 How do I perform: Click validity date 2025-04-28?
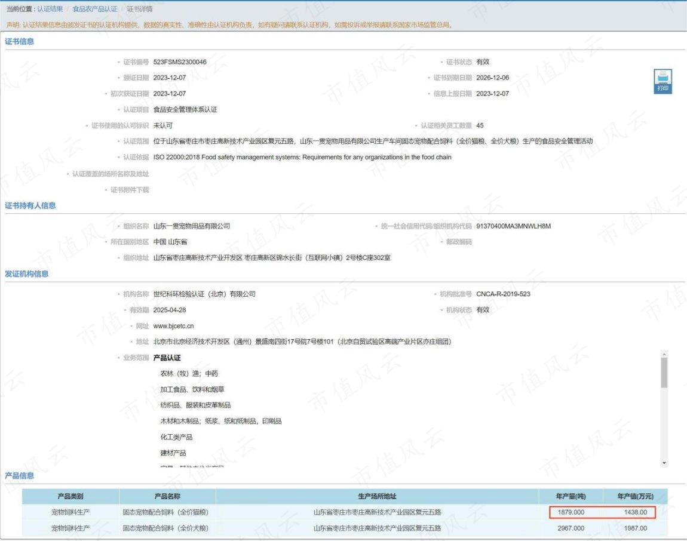pyautogui.click(x=170, y=310)
